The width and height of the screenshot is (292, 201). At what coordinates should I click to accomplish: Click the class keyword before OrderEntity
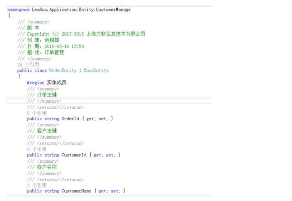(41, 70)
